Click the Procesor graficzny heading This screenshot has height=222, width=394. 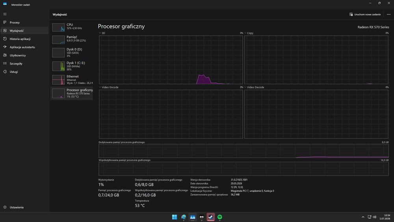coord(121,26)
